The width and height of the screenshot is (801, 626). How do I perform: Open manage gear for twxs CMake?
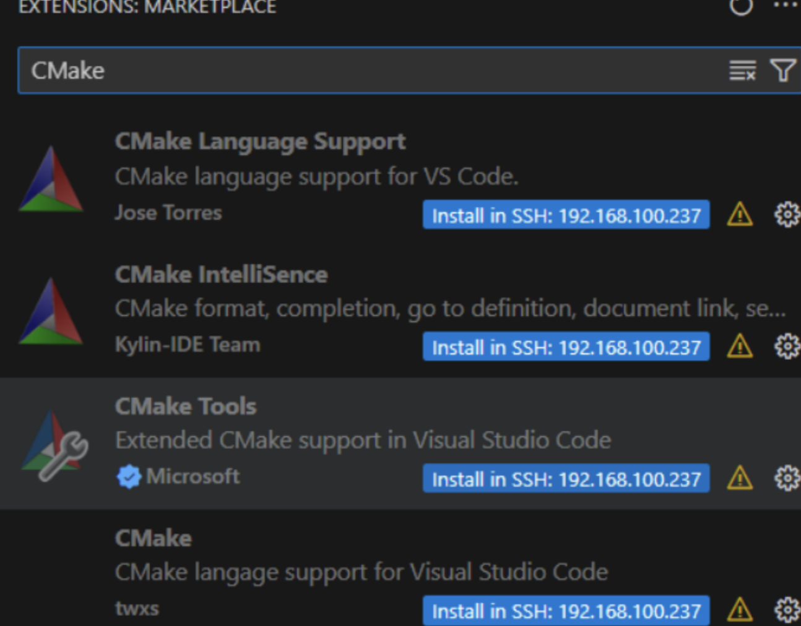(787, 611)
